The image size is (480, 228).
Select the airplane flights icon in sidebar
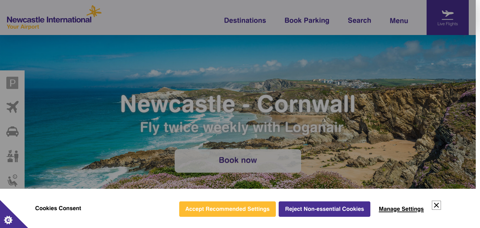12,107
